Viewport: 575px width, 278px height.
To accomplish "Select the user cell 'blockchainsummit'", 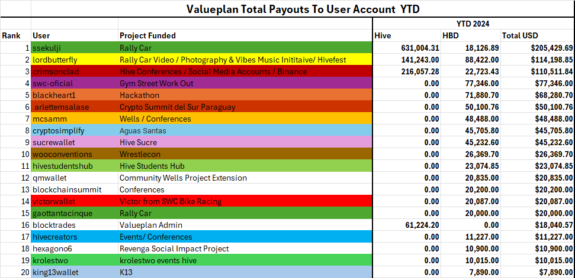I will (75, 190).
